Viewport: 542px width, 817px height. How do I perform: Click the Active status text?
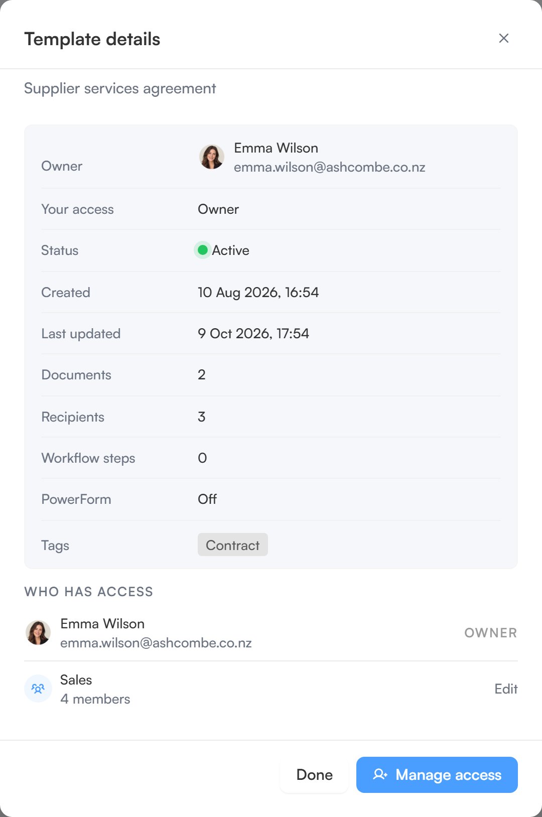point(231,250)
